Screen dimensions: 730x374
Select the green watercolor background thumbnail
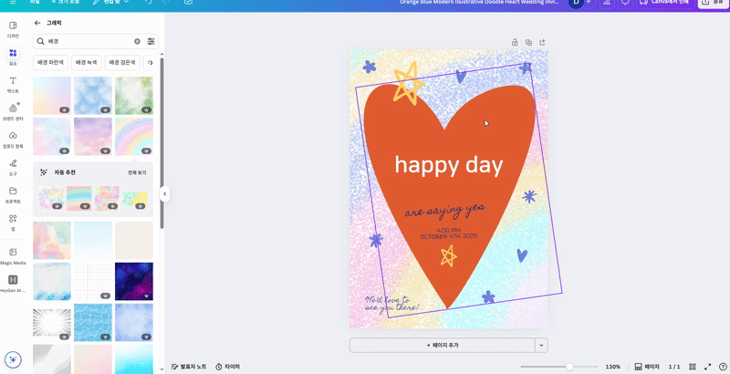click(133, 96)
